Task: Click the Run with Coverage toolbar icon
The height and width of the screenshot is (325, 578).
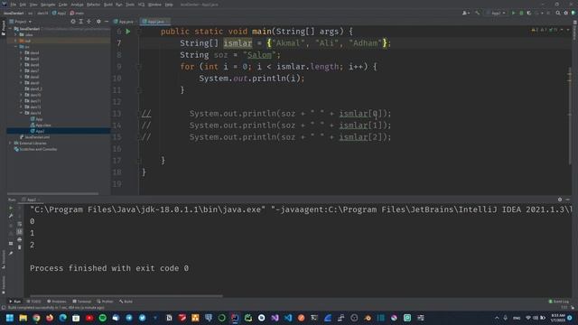Action: click(529, 13)
